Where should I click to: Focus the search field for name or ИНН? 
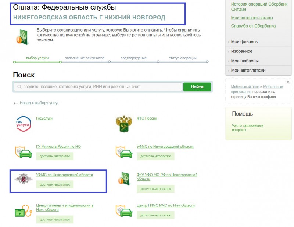coord(98,87)
